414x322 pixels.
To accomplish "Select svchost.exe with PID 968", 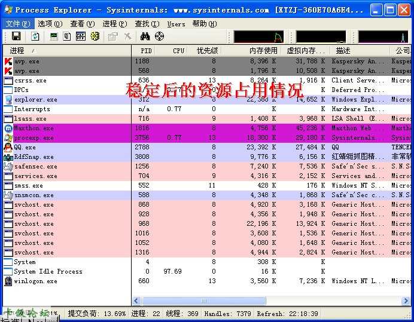I will click(x=207, y=224).
